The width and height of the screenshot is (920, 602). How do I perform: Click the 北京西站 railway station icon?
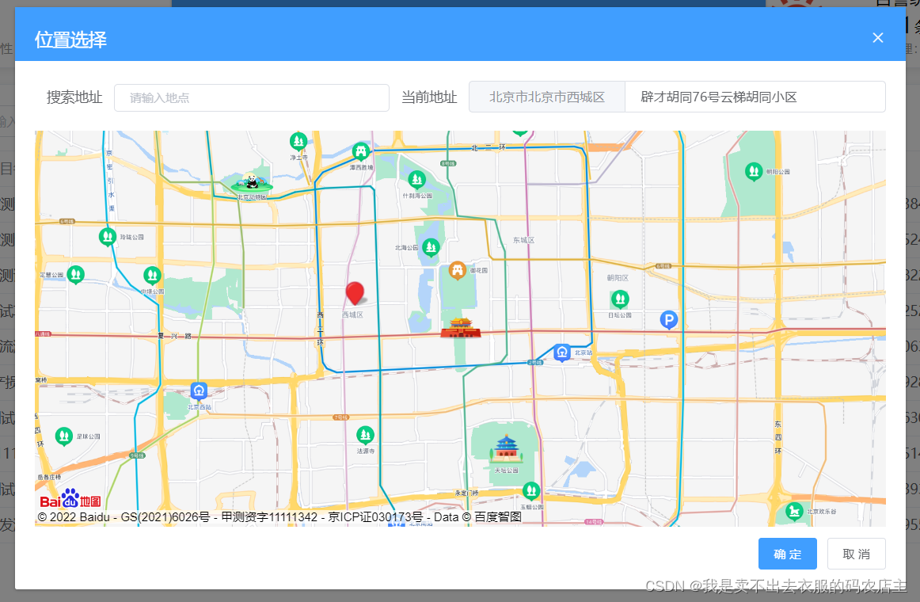click(199, 391)
